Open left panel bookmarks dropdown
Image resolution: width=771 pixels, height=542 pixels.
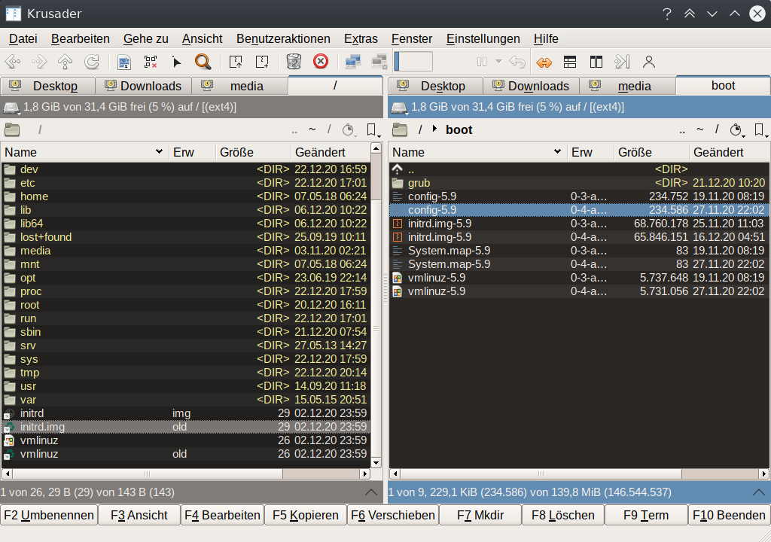click(x=373, y=129)
